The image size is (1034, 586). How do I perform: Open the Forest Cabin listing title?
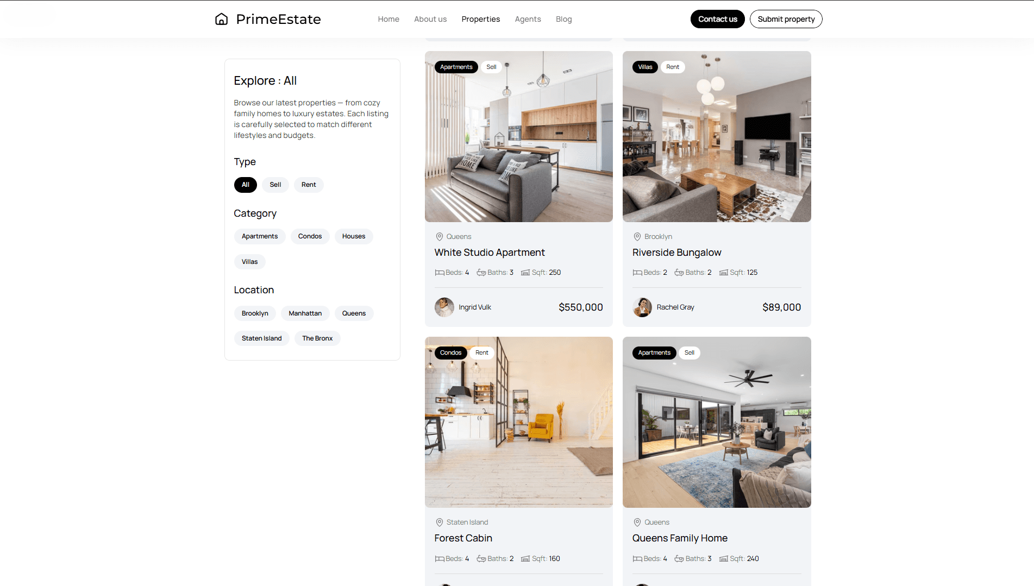(x=463, y=538)
